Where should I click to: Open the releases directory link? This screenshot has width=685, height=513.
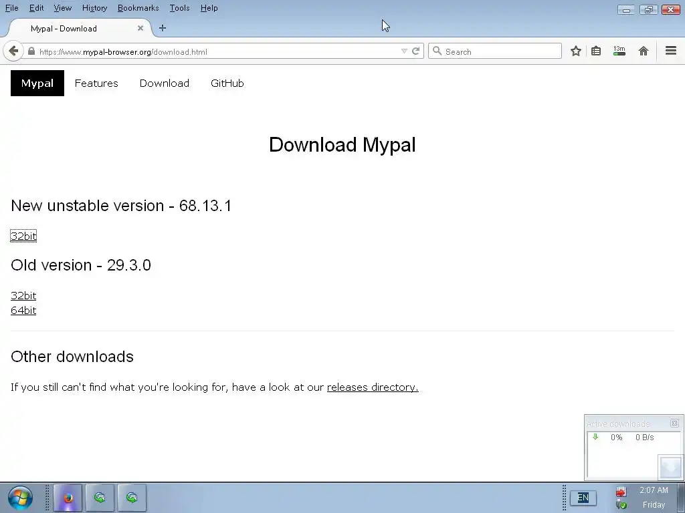point(373,387)
